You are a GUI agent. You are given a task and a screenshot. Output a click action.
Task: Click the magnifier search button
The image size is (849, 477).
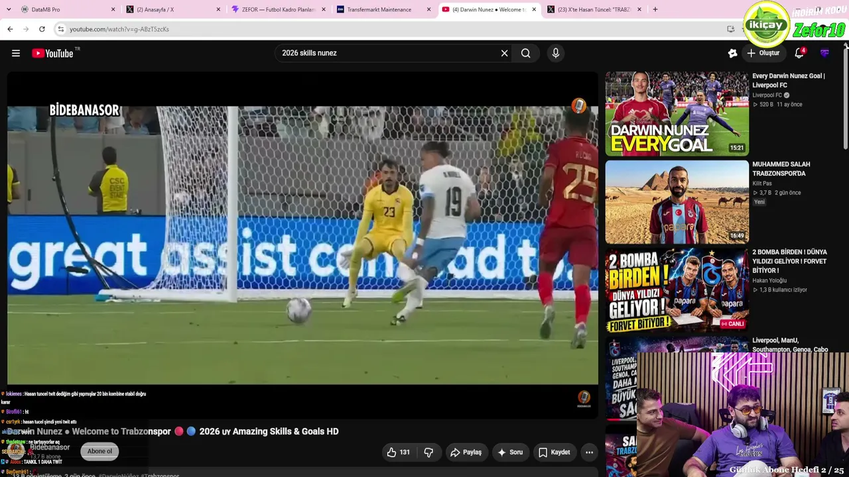(x=525, y=53)
